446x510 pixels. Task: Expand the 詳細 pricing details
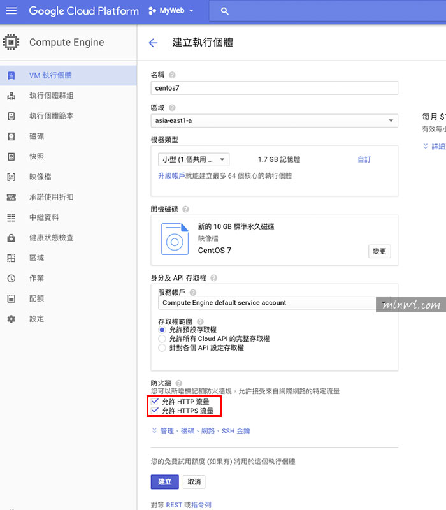[434, 147]
